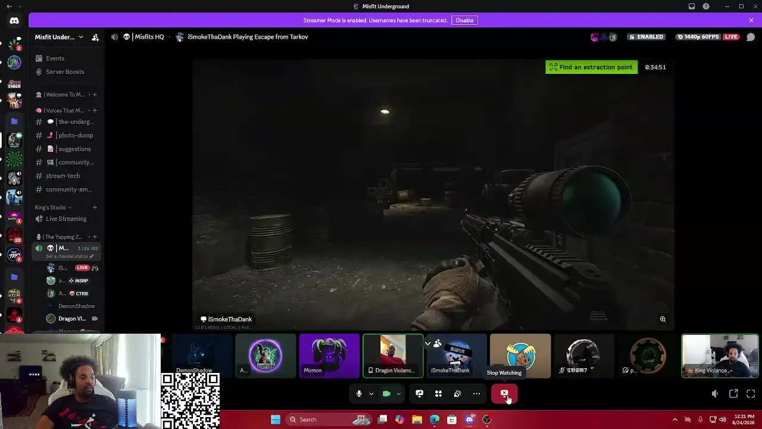The height and width of the screenshot is (429, 762).
Task: Enter full screen for the stream
Action: pyautogui.click(x=751, y=394)
